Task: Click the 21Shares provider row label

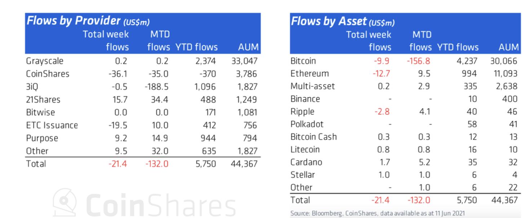Action: 43,100
